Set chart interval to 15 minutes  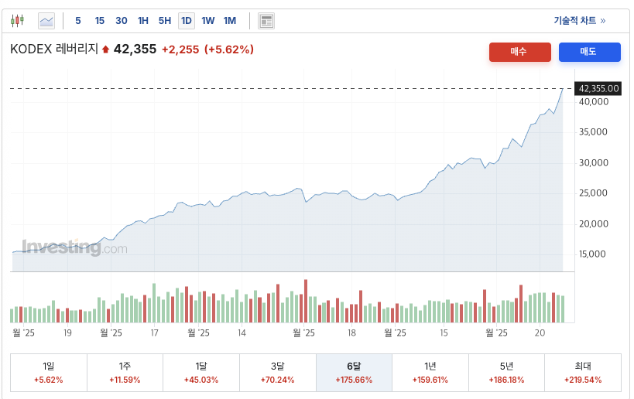pyautogui.click(x=100, y=21)
